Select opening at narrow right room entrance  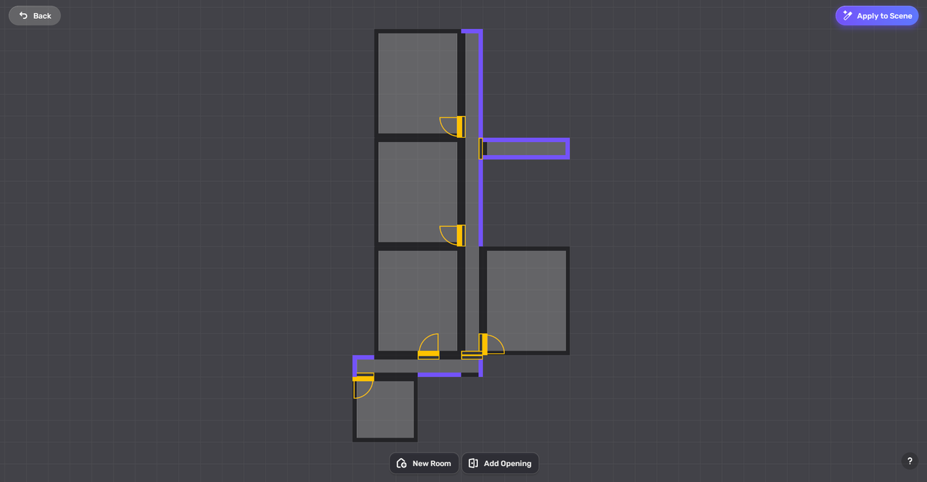pos(481,149)
